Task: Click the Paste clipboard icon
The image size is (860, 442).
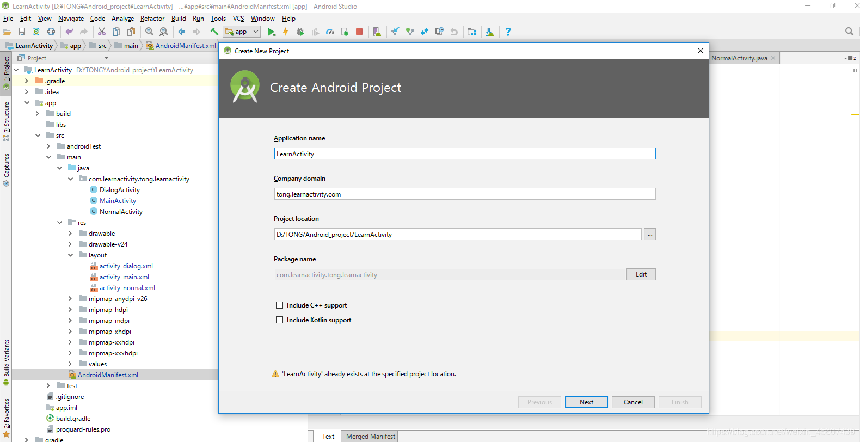Action: tap(131, 32)
